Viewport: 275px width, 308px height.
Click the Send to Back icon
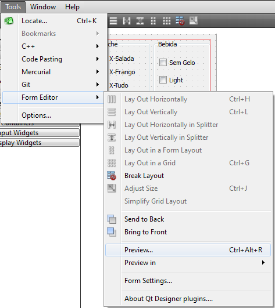[112, 219]
